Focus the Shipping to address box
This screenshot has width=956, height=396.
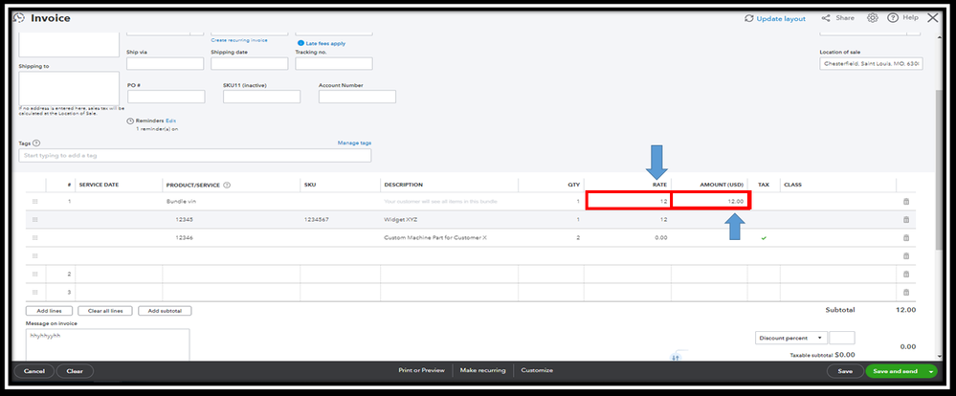pos(69,88)
